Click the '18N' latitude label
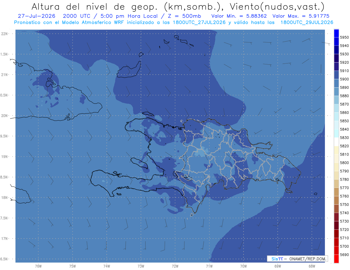The image size is (350, 270). click(x=5, y=197)
